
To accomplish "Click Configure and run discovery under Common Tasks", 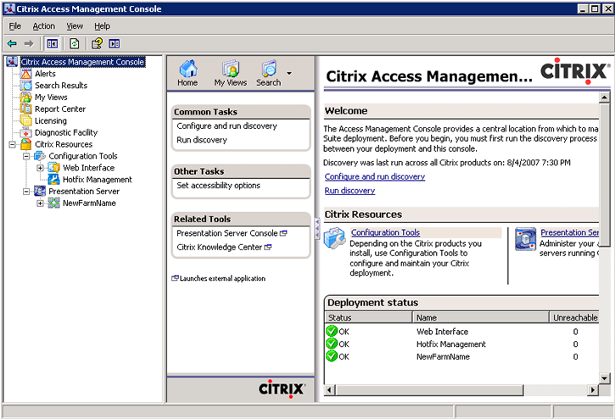I will pyautogui.click(x=226, y=126).
